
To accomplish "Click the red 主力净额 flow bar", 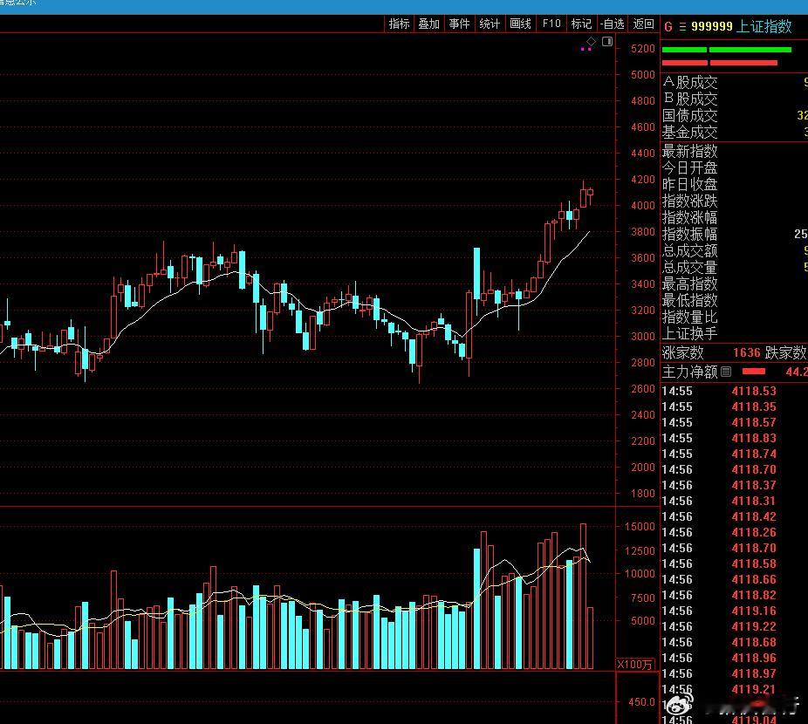I will point(753,371).
